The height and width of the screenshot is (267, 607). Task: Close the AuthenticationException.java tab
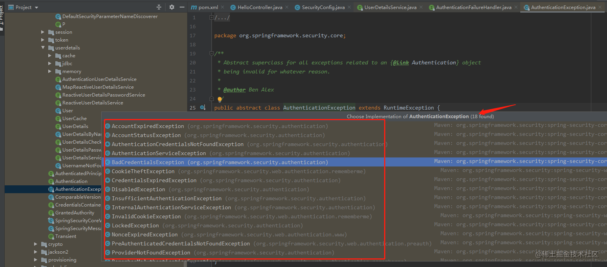[600, 7]
